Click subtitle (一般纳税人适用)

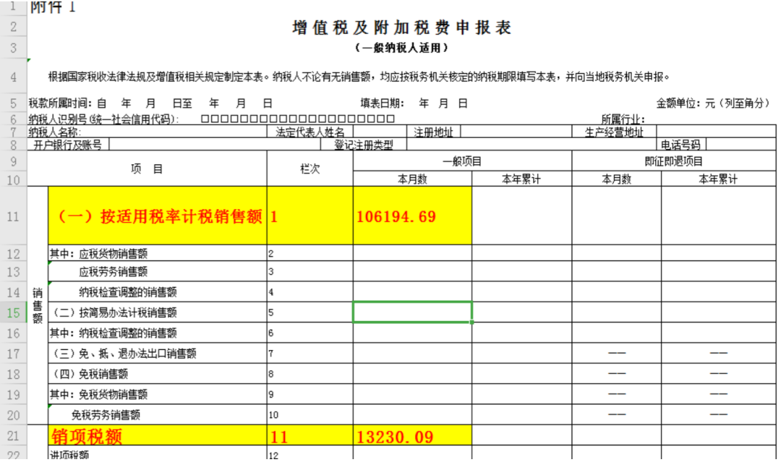401,48
